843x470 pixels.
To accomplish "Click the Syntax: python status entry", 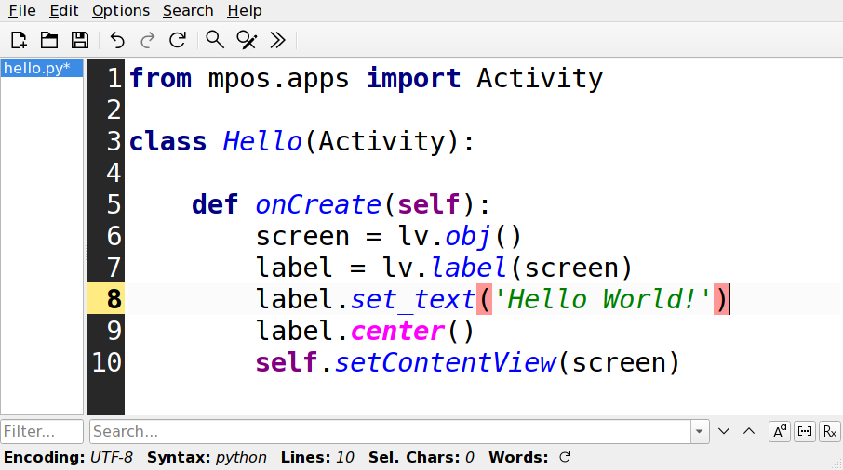I will pos(207,457).
